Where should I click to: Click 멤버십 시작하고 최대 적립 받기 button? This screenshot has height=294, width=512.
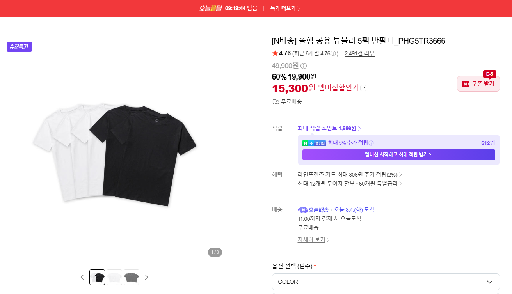click(x=398, y=155)
